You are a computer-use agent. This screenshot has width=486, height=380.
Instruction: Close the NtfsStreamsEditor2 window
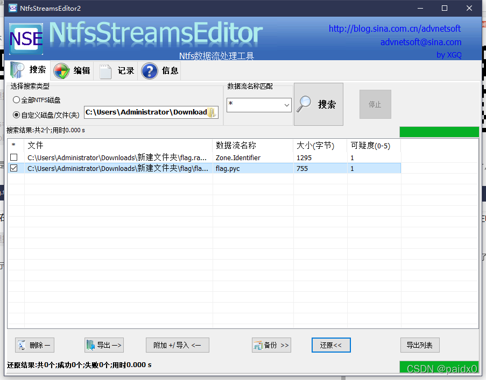click(469, 9)
